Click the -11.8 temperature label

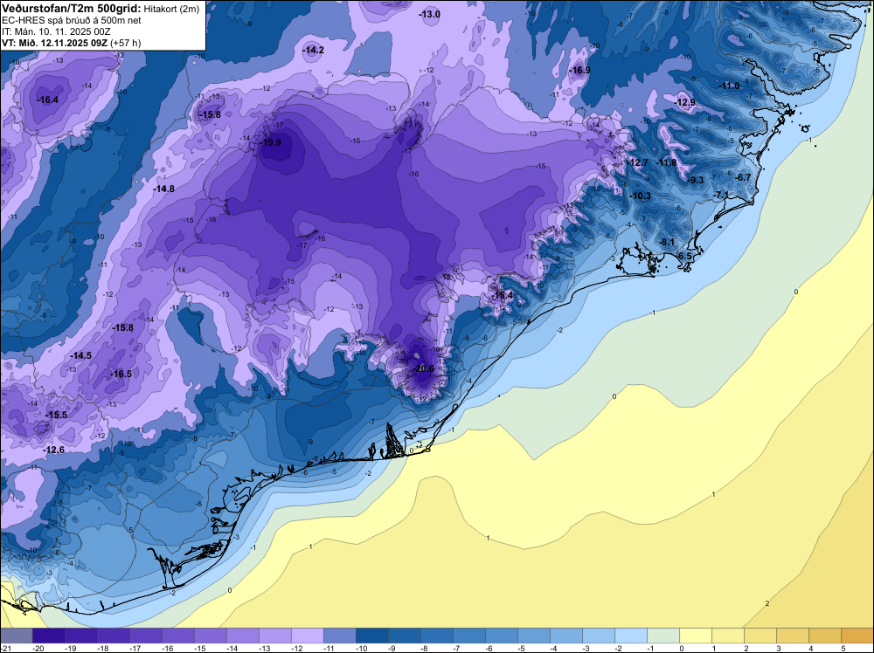(666, 163)
